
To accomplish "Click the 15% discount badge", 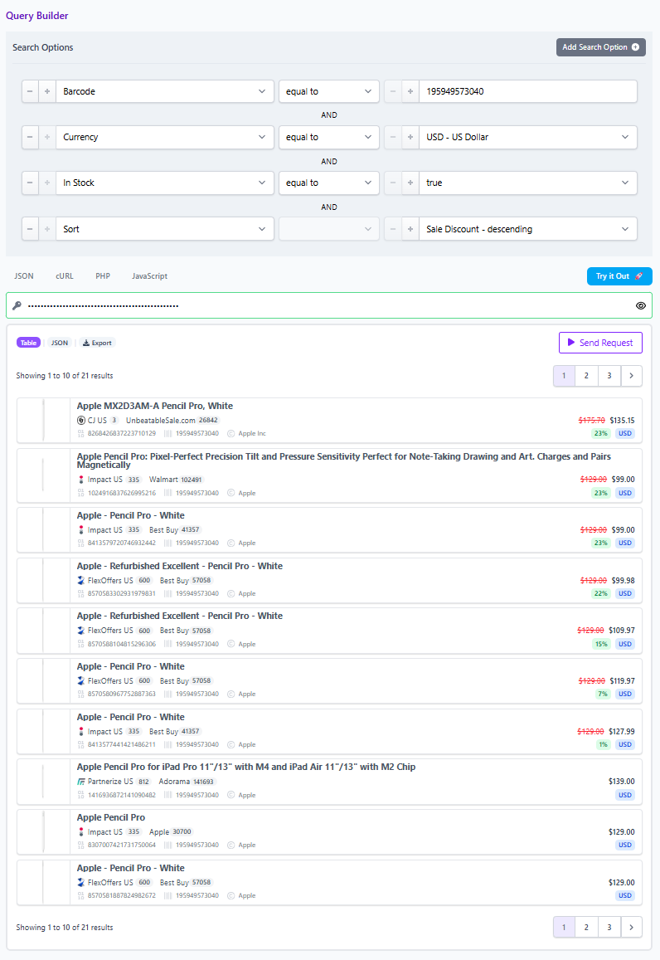I will pos(600,644).
